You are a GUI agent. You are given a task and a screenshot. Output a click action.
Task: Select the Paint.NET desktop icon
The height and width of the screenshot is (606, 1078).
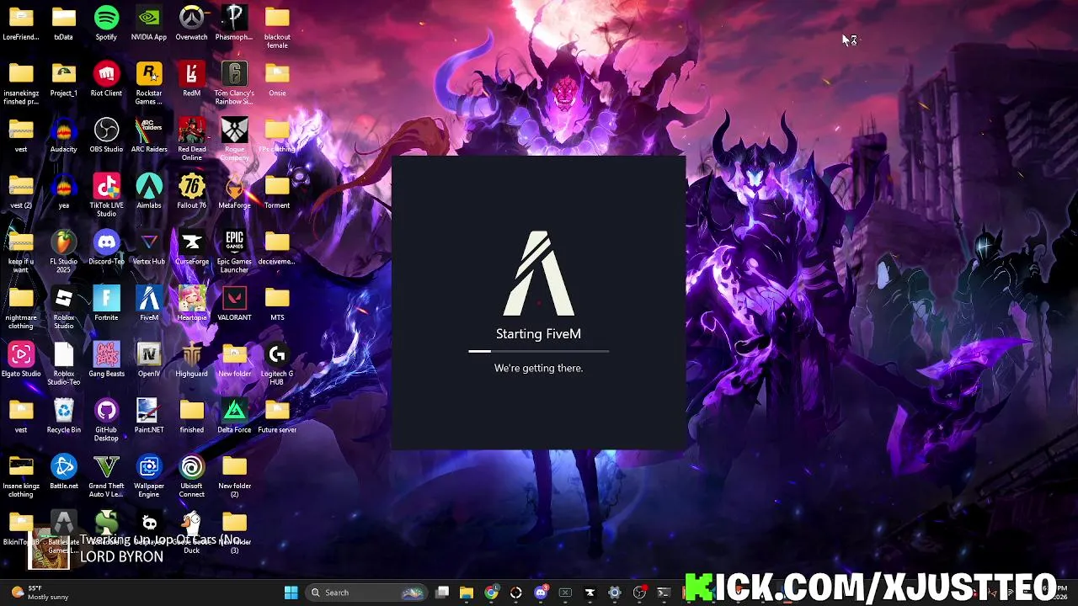click(149, 416)
